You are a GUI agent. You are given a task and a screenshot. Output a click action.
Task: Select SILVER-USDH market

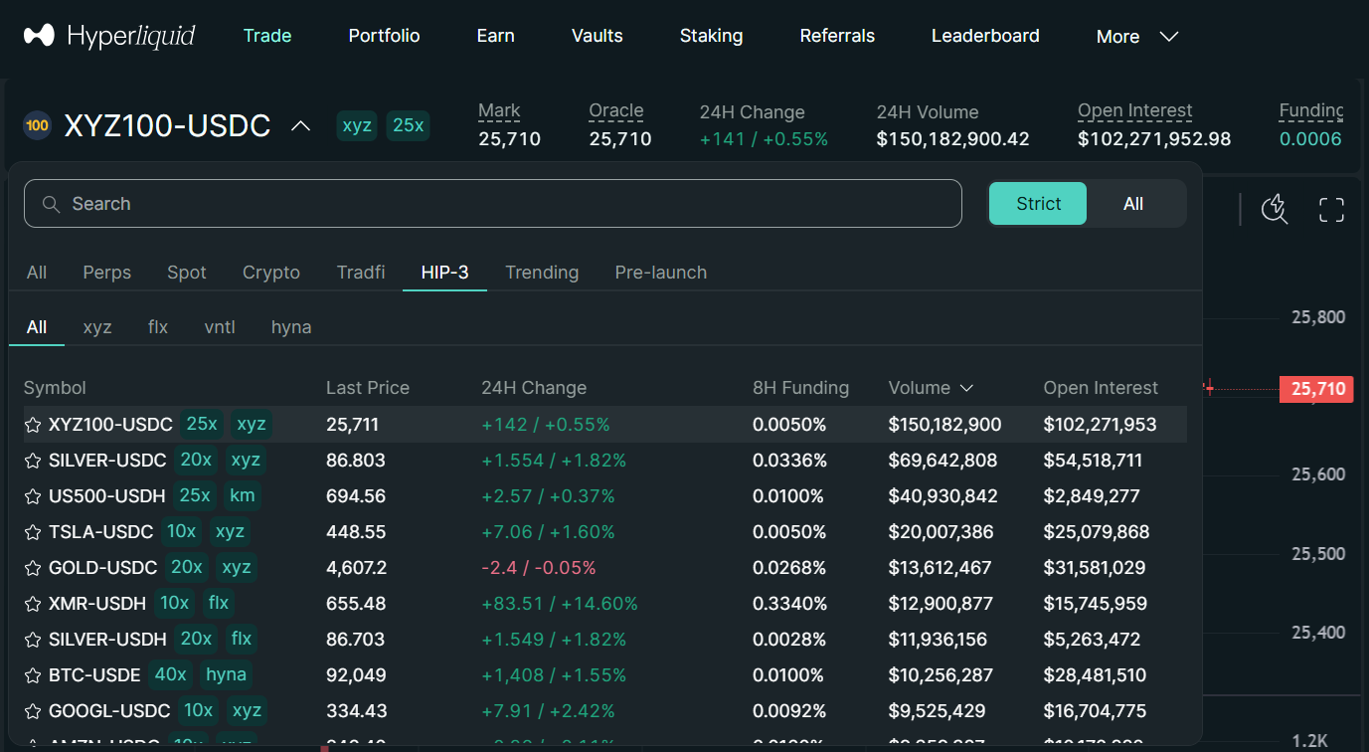coord(604,640)
